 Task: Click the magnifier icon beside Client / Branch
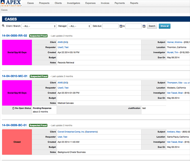point(3,26)
